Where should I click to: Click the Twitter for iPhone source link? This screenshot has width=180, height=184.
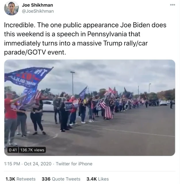74,164
